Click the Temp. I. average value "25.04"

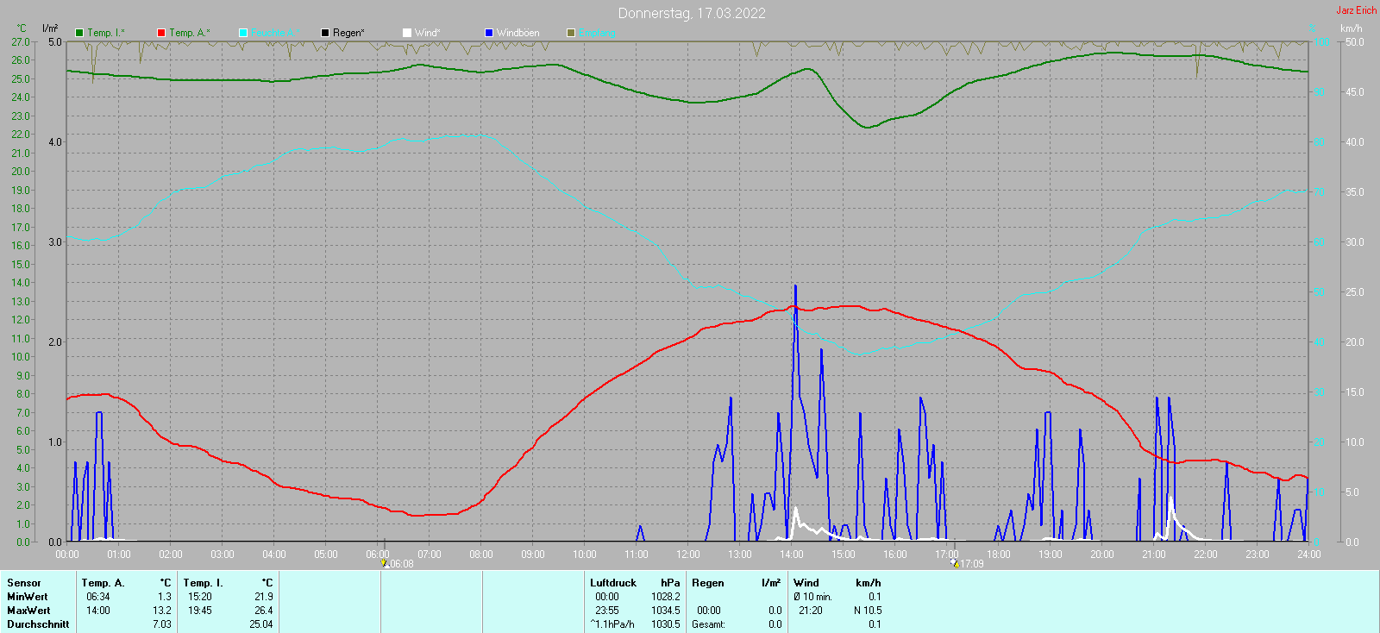click(261, 624)
